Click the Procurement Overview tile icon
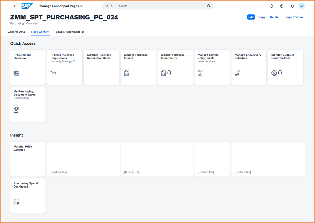 point(16,73)
